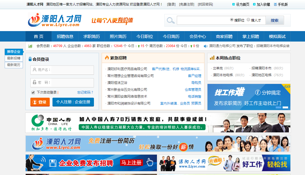Viewport: 305px width, 175px height.
Task: Open the 免费注册一份简历 banner
Action: pyautogui.click(x=158, y=144)
